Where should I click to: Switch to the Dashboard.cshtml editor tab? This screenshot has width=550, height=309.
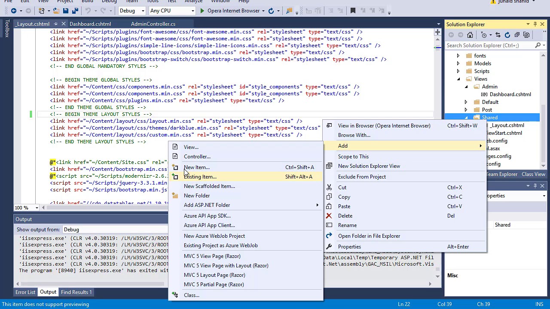click(90, 24)
